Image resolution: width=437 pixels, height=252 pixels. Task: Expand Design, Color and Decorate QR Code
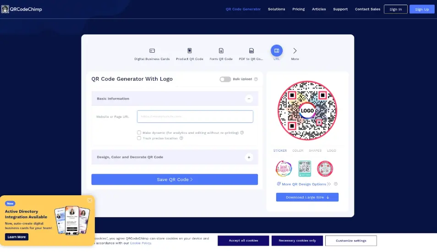point(249,157)
